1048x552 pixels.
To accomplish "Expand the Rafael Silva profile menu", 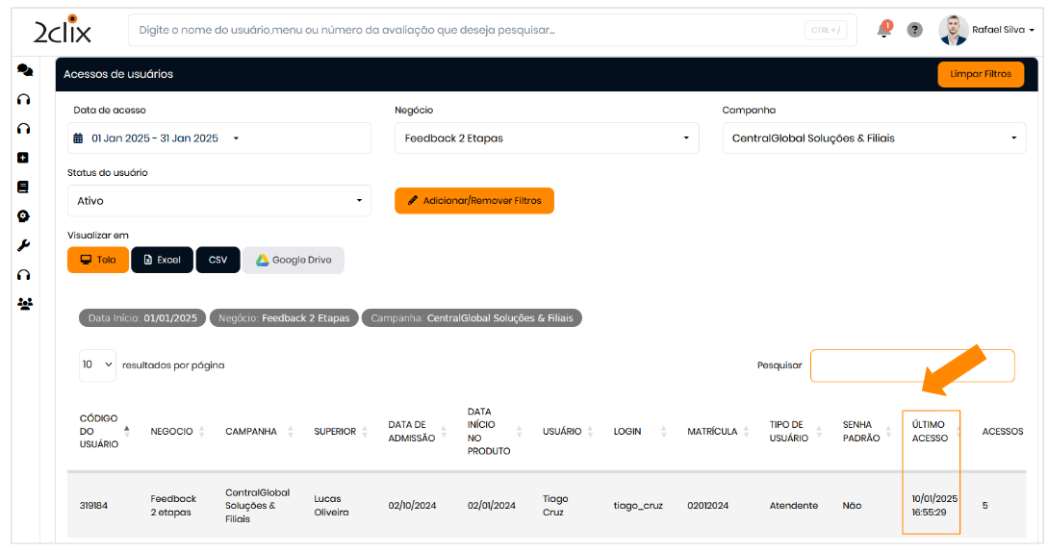I will tap(987, 30).
